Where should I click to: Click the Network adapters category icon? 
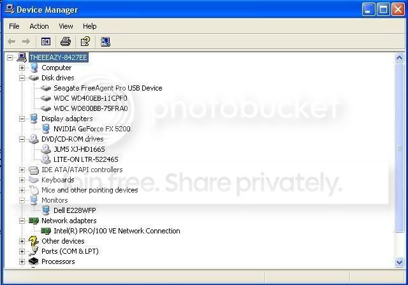click(34, 221)
